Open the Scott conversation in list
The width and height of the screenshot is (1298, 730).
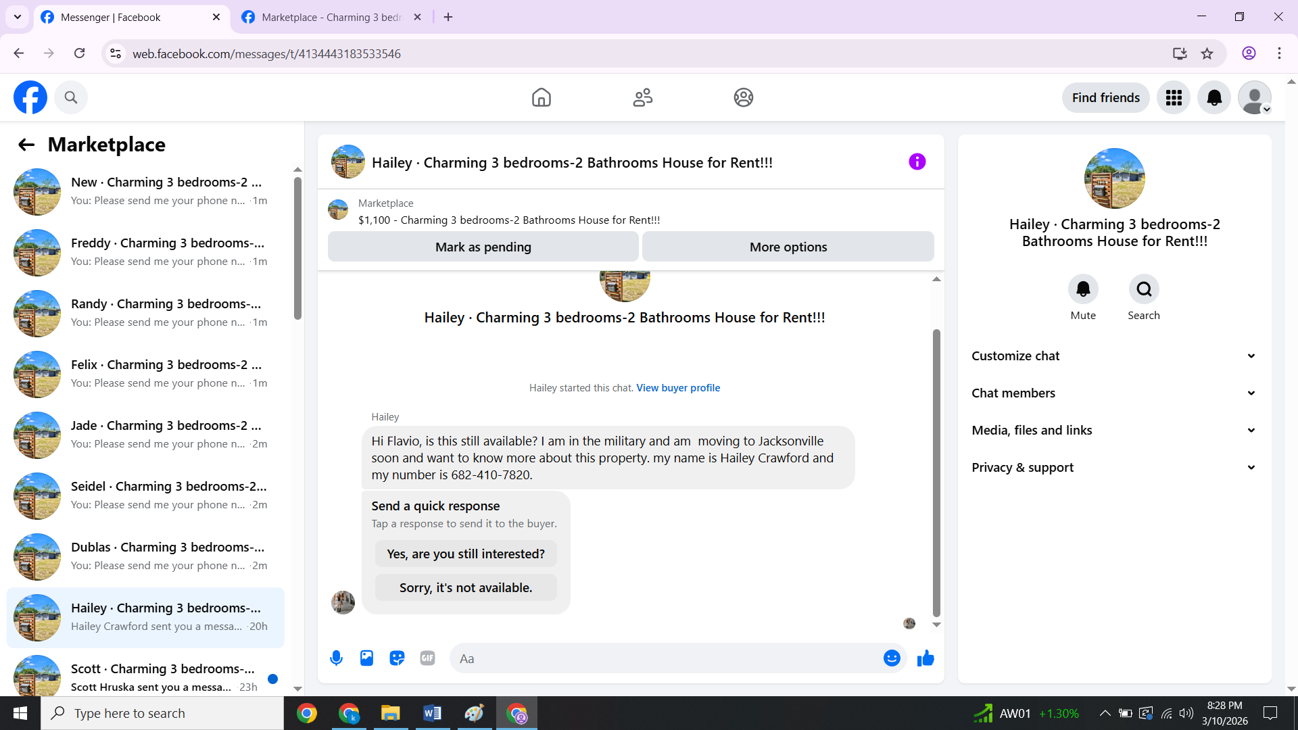[x=145, y=676]
